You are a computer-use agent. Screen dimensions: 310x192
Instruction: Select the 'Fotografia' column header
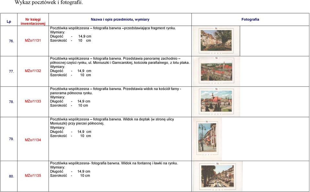[x=250, y=19]
